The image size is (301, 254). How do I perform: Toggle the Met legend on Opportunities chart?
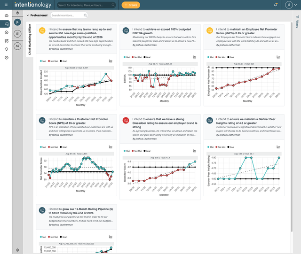click(x=44, y=61)
